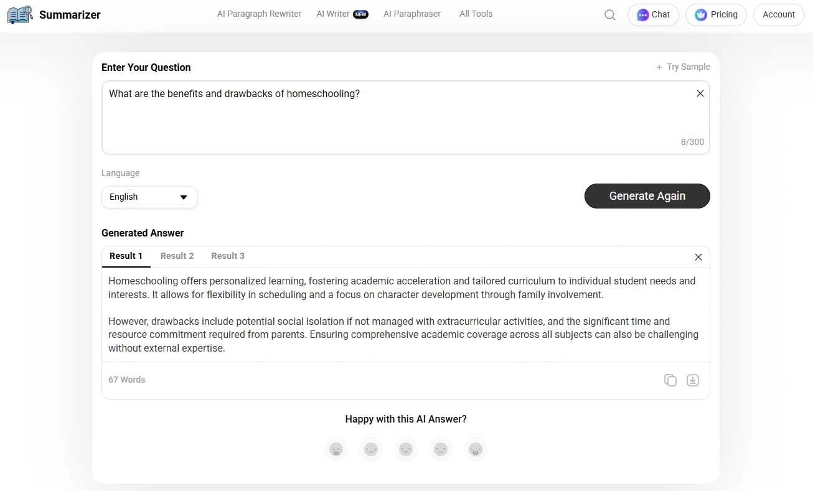Select the smiling face rating emoji
The height and width of the screenshot is (491, 813).
tap(441, 449)
